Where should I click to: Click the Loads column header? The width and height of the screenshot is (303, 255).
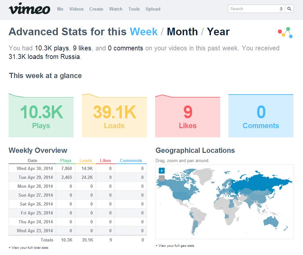86,160
